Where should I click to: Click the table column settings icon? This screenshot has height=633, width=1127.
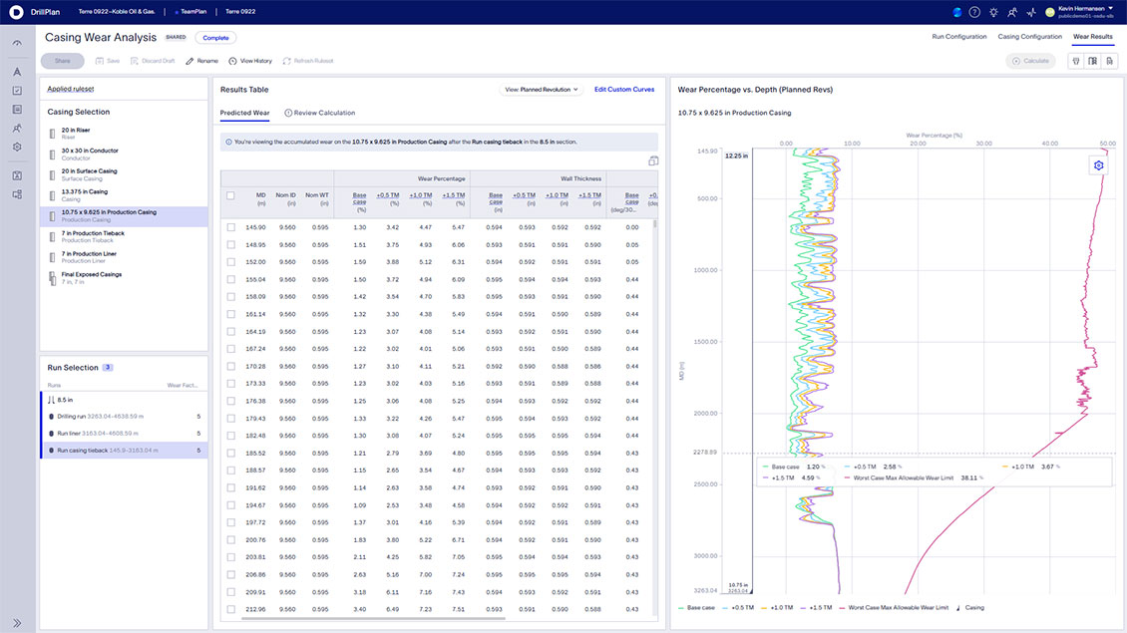pyautogui.click(x=652, y=160)
